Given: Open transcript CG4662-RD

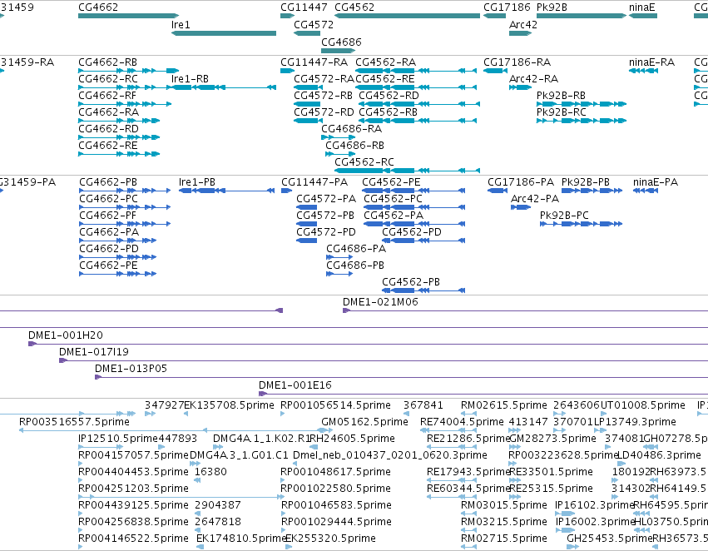Looking at the screenshot, I should pos(109,129).
